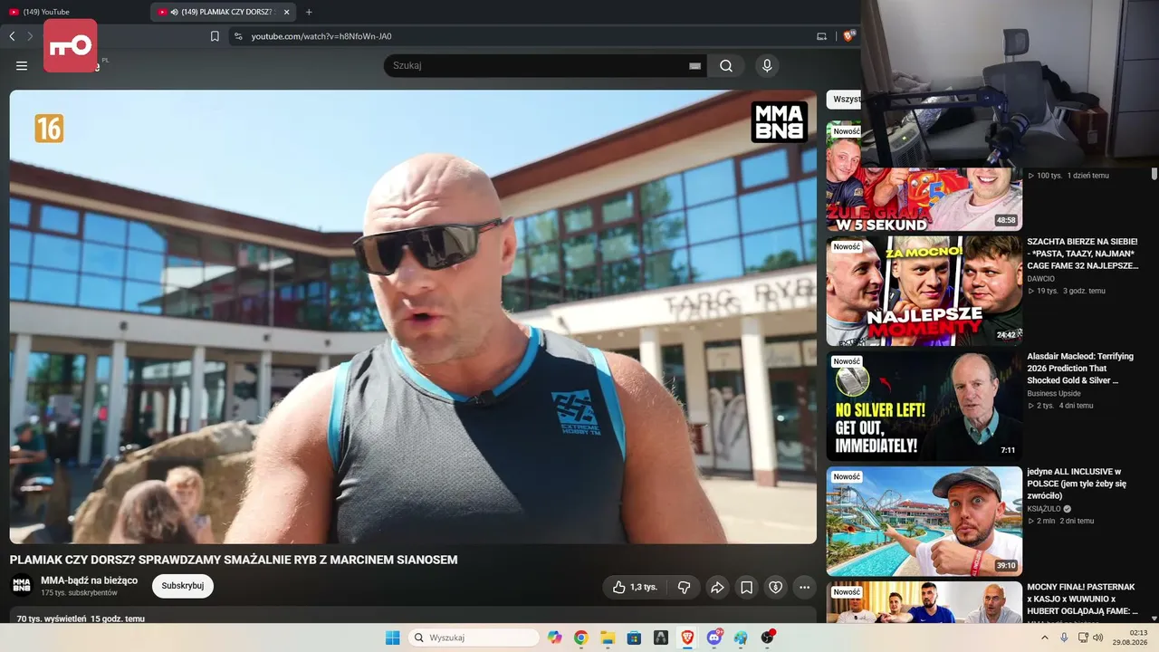Click the Windows taskbar Wyszukaj search box

coord(474,638)
